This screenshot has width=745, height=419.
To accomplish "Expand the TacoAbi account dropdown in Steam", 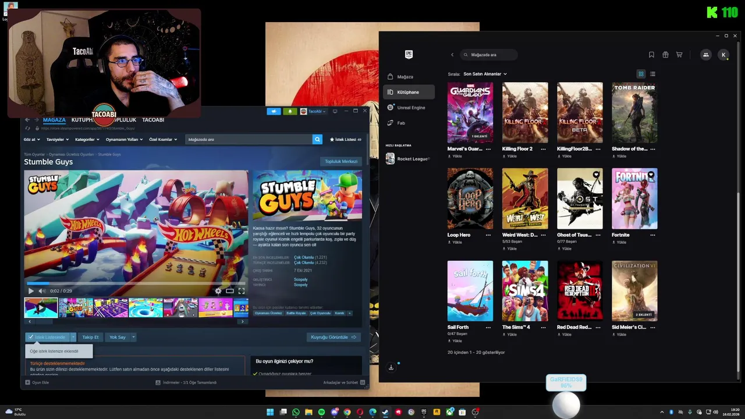I will click(x=313, y=111).
